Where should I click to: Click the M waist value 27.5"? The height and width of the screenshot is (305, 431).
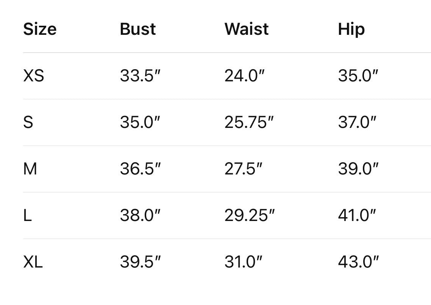coord(243,169)
